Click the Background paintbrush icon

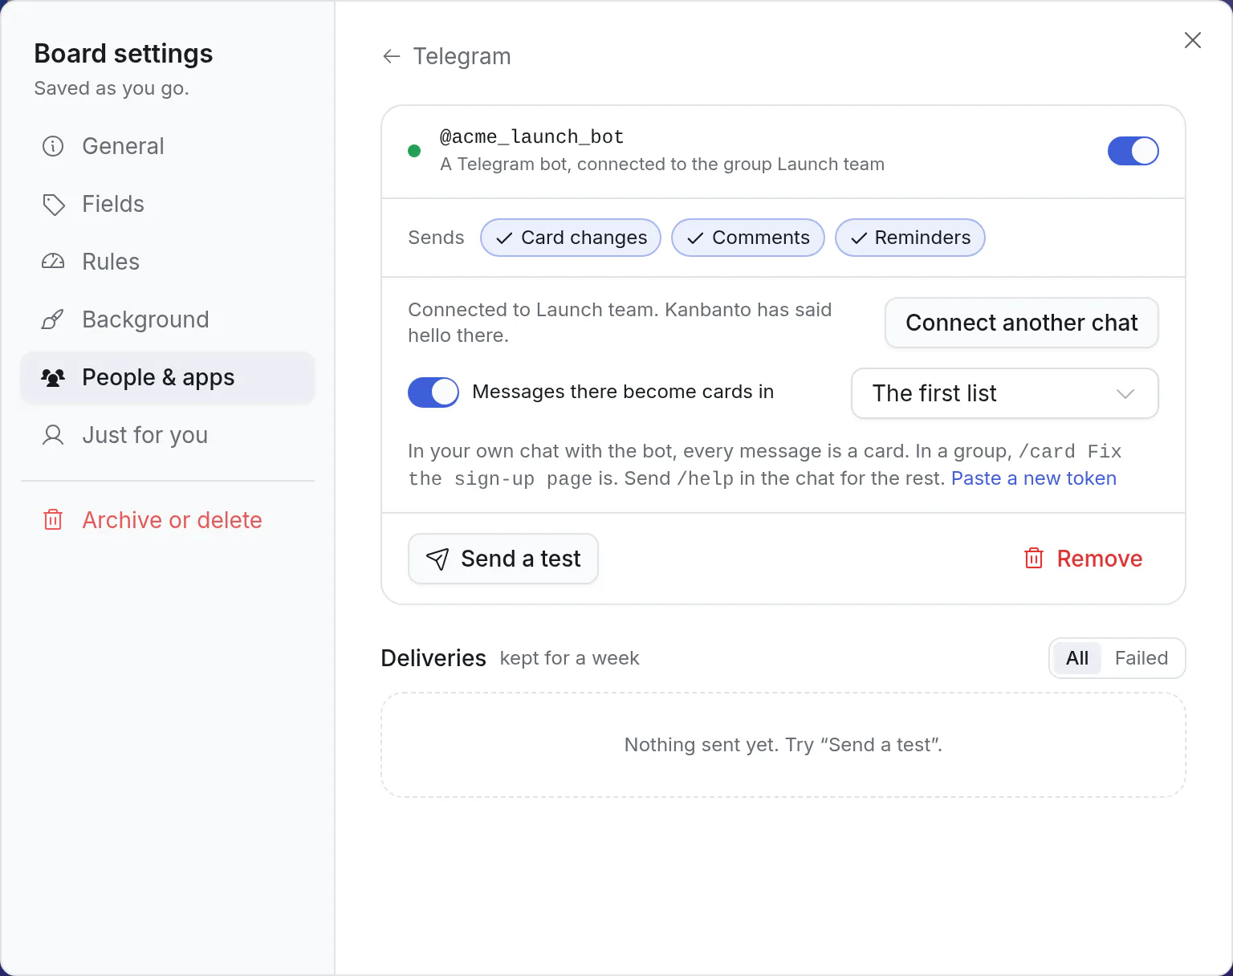pos(53,319)
